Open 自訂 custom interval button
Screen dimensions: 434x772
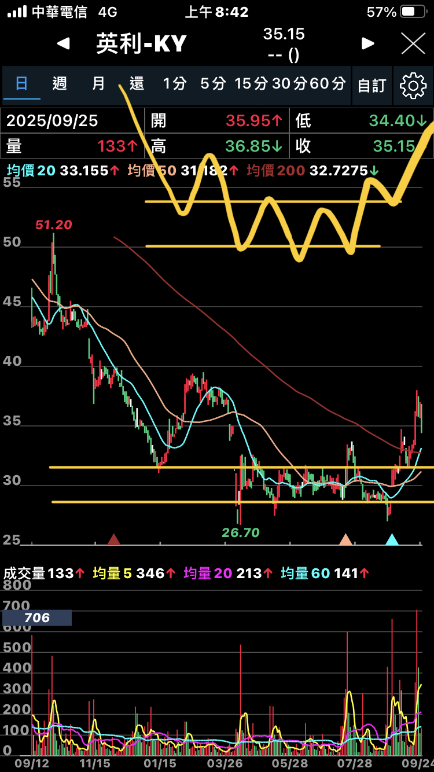pyautogui.click(x=372, y=86)
